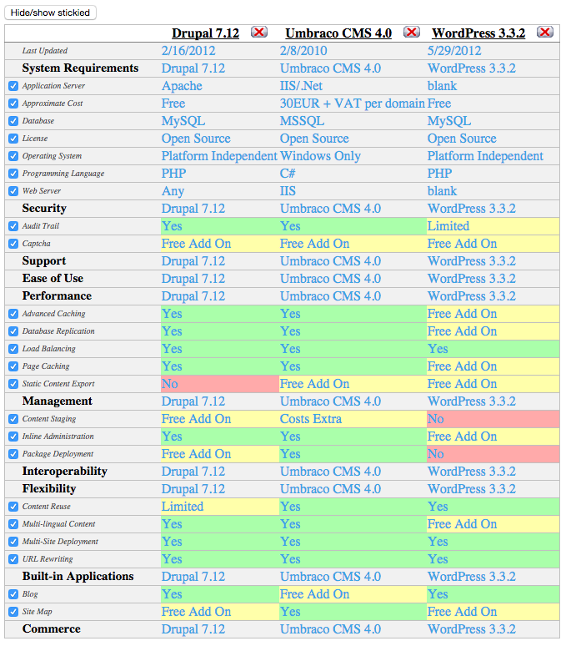
Task: Toggle the Site Map checkbox
Action: point(13,612)
